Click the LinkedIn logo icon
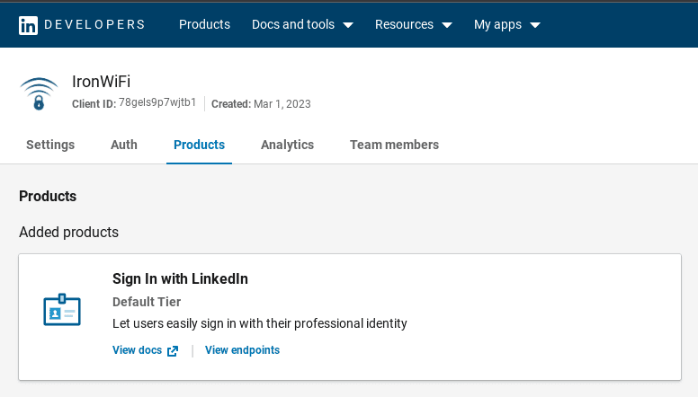Viewport: 698px width, 397px height. click(28, 25)
